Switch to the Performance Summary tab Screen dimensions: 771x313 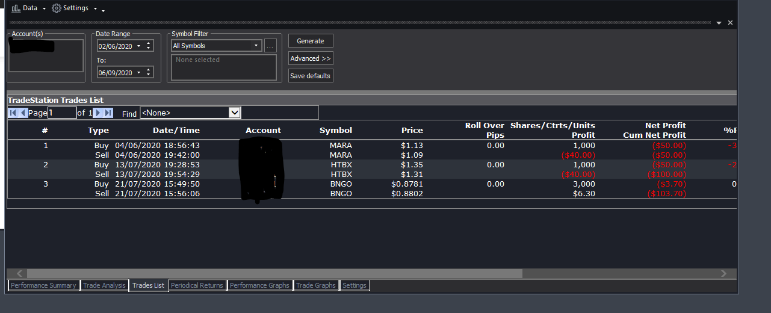(x=43, y=285)
